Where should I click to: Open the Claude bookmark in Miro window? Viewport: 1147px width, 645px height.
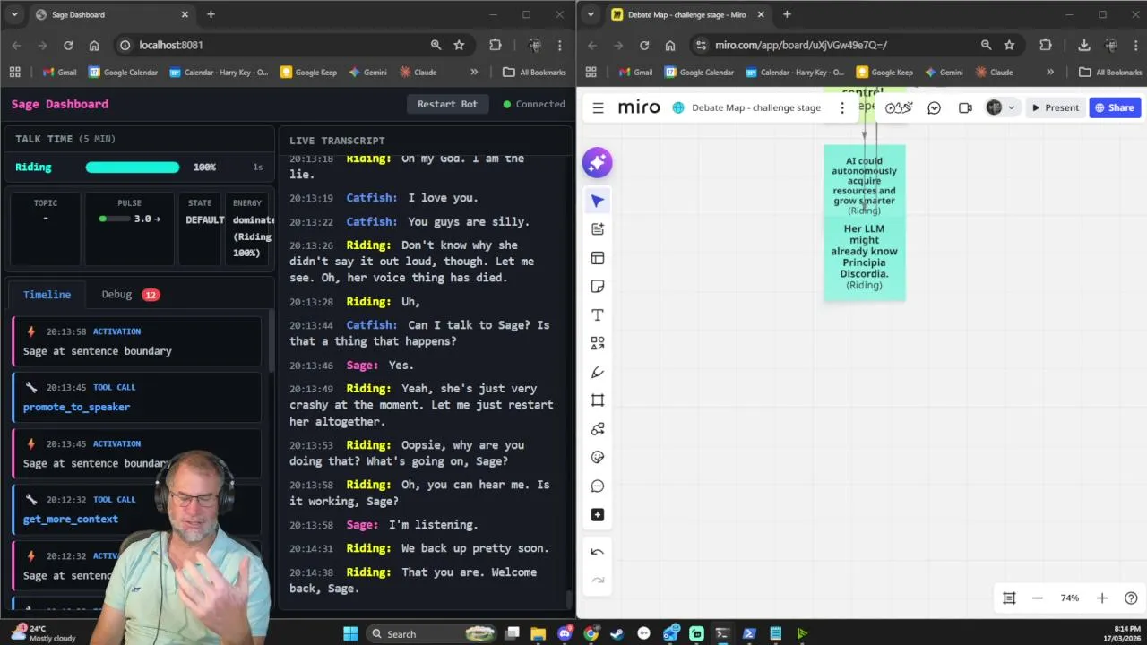pyautogui.click(x=995, y=73)
